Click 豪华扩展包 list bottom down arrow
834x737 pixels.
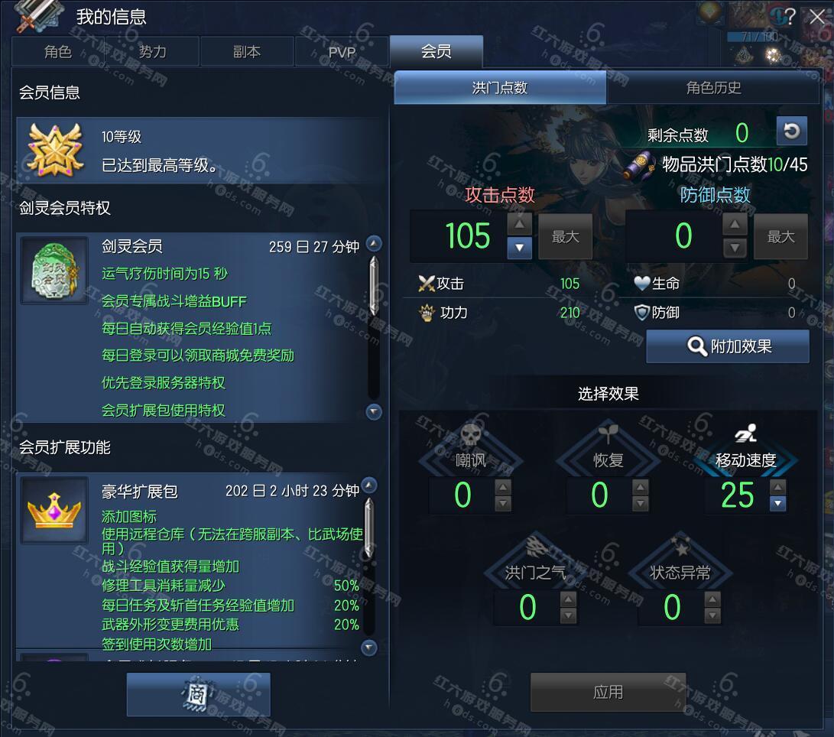click(369, 648)
